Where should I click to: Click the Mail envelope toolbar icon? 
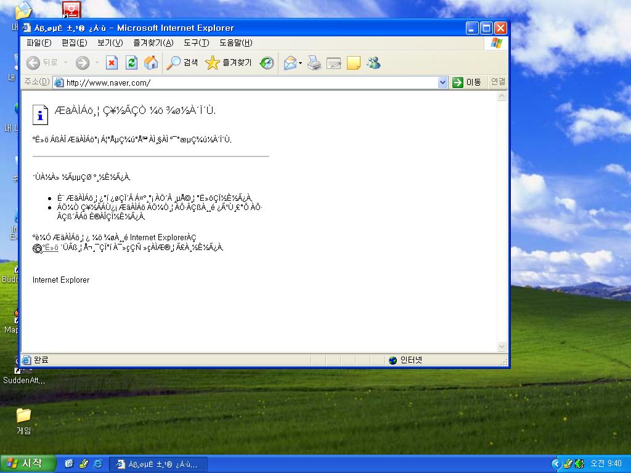[x=290, y=63]
